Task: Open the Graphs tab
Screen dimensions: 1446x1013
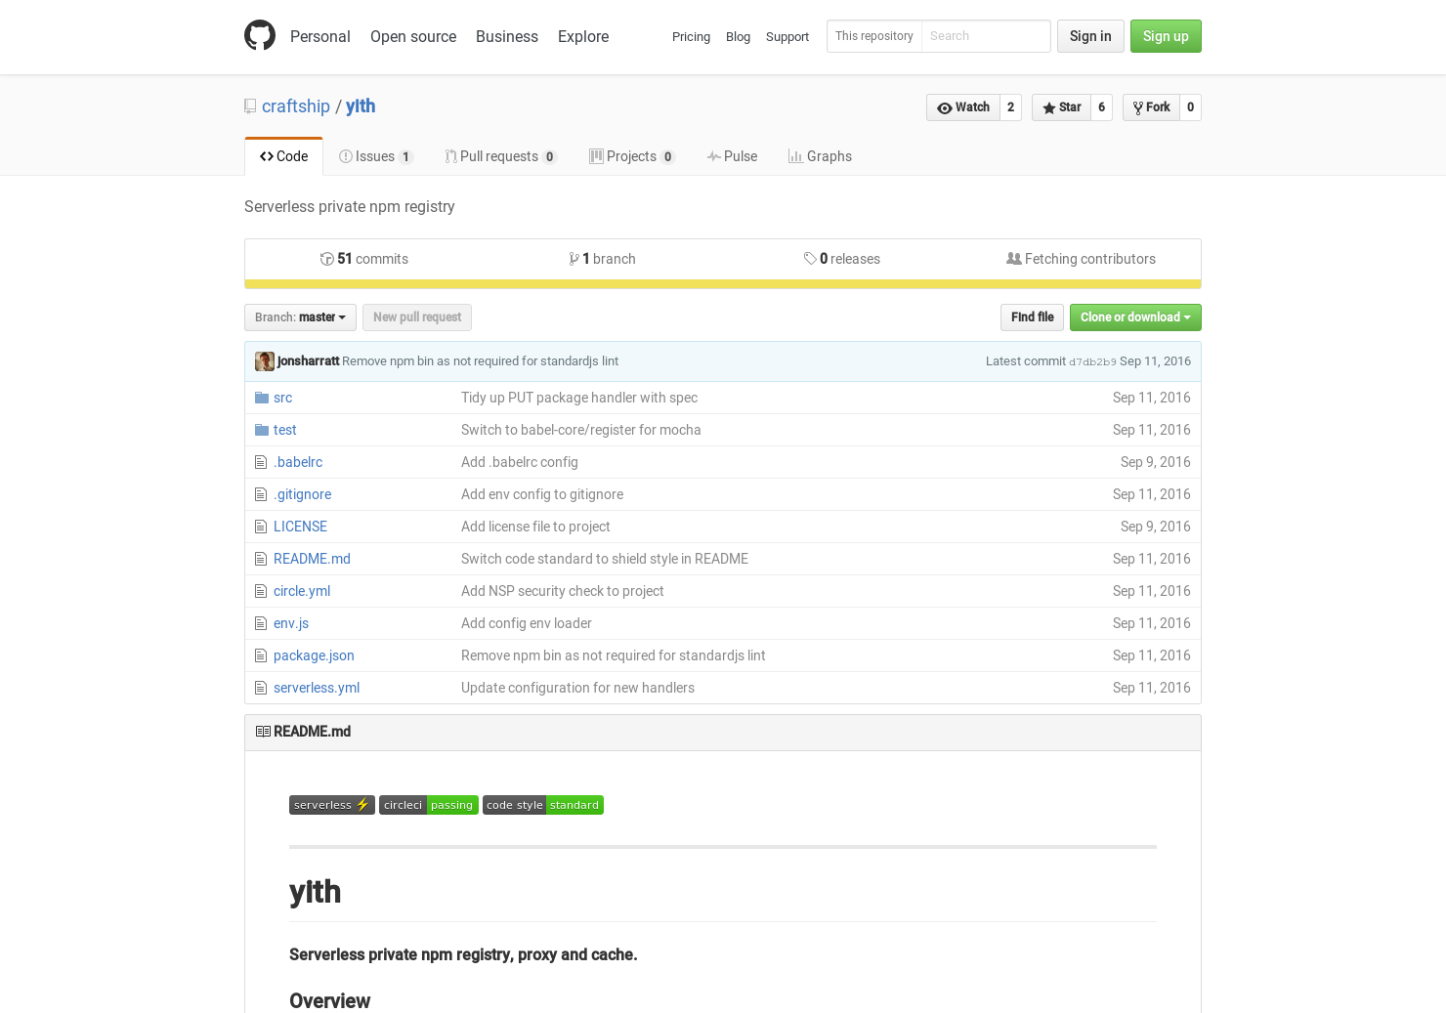Action: coord(820,156)
